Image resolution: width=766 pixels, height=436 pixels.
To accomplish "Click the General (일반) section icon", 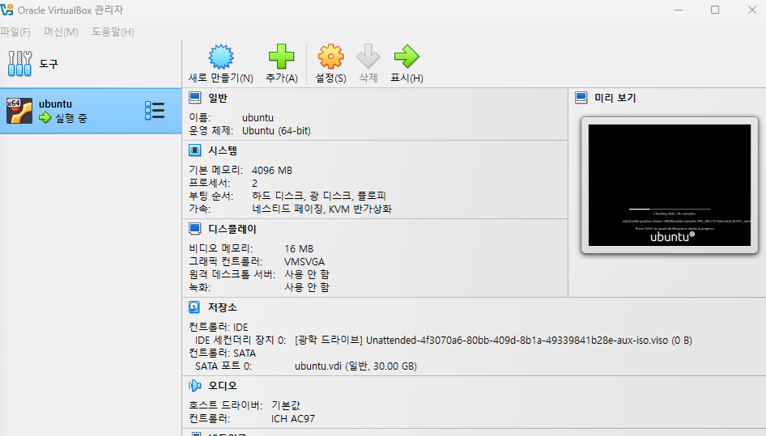I will click(195, 98).
